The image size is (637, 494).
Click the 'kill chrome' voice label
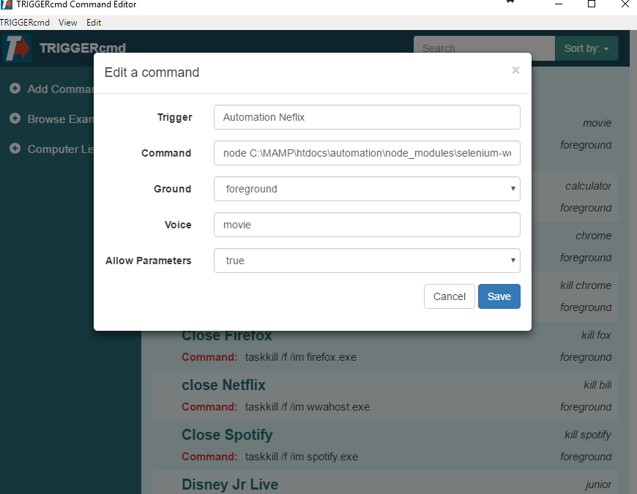coord(586,285)
